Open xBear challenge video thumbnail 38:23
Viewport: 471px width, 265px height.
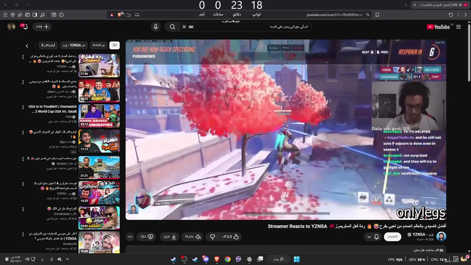pyautogui.click(x=99, y=91)
